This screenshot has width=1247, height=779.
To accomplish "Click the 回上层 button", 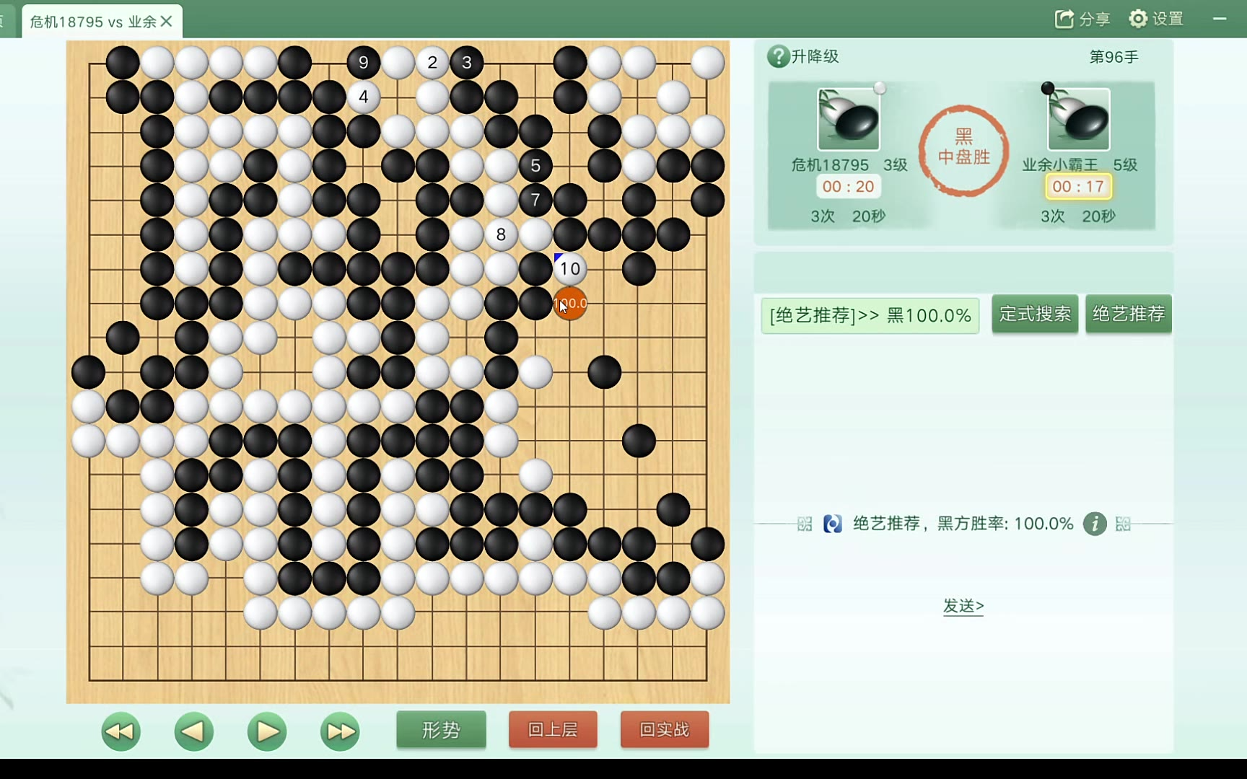I will click(553, 730).
